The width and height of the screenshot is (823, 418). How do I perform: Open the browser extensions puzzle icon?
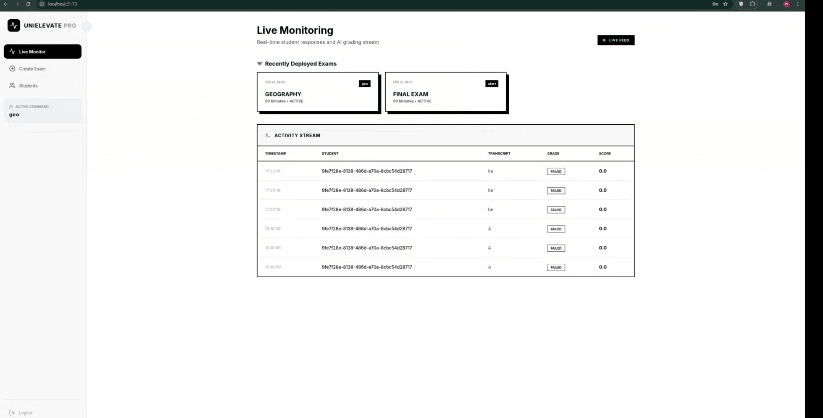click(x=752, y=4)
